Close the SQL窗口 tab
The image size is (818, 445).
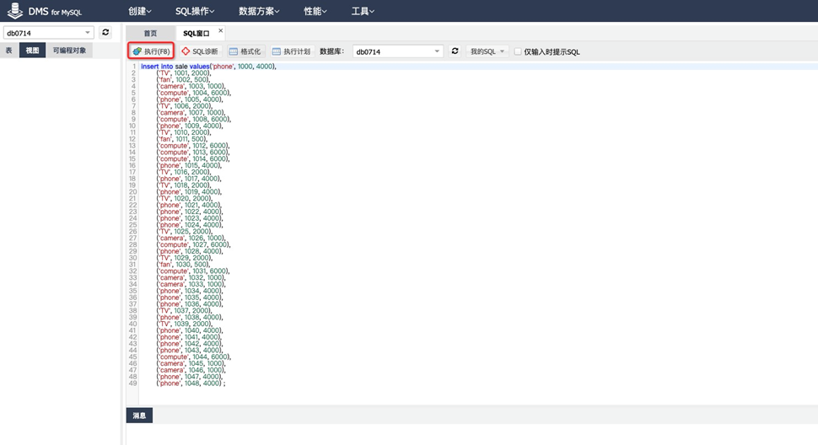tap(221, 30)
